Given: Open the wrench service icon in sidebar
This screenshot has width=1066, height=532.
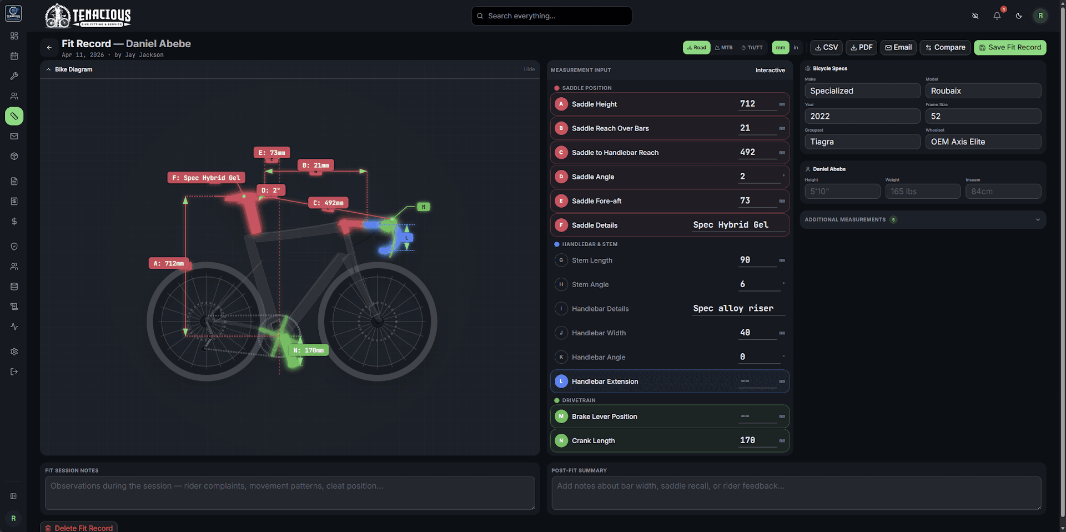Looking at the screenshot, I should [14, 76].
